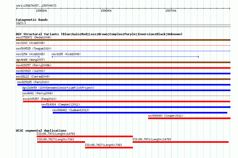Click the ruler's right arrowhead
The height and width of the screenshot is (158, 238).
(x=230, y=8)
